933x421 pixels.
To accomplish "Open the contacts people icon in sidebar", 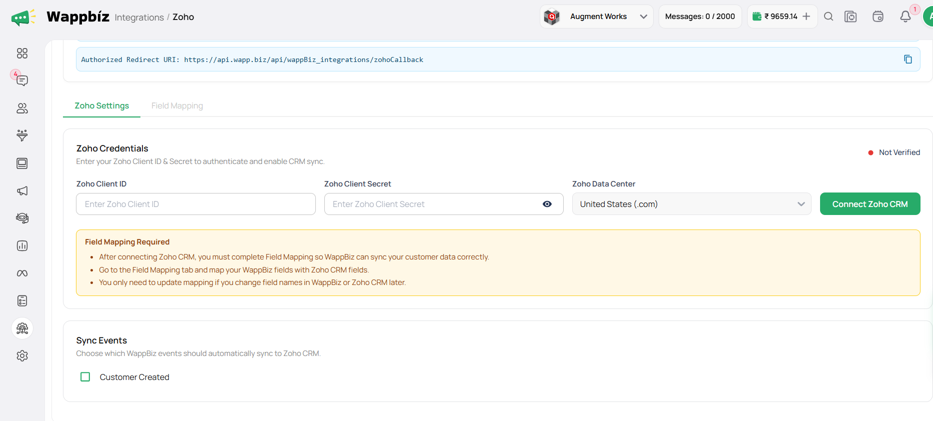I will pos(22,108).
